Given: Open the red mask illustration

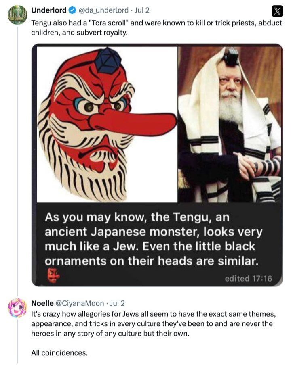Looking at the screenshot, I should click(107, 124).
